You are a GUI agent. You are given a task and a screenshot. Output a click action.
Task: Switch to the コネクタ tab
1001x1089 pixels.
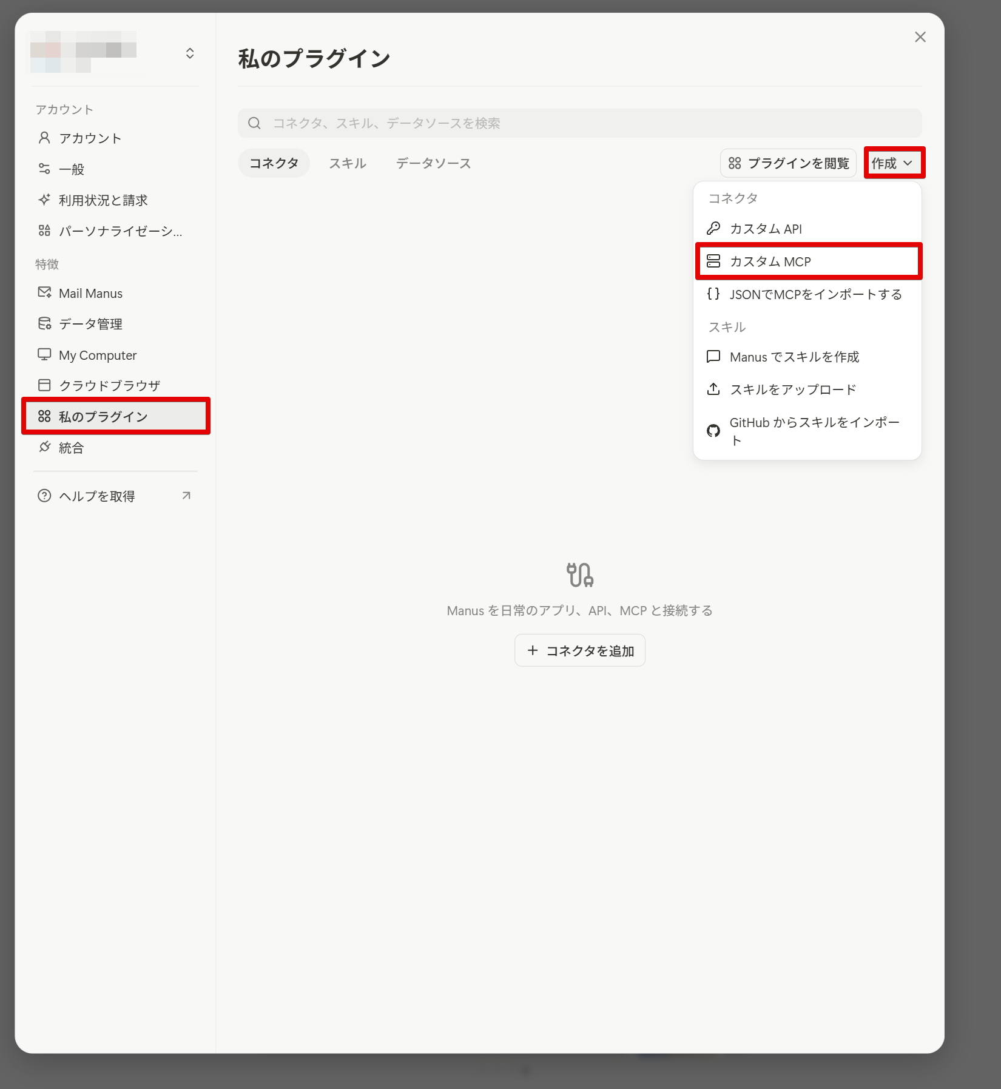pyautogui.click(x=274, y=163)
